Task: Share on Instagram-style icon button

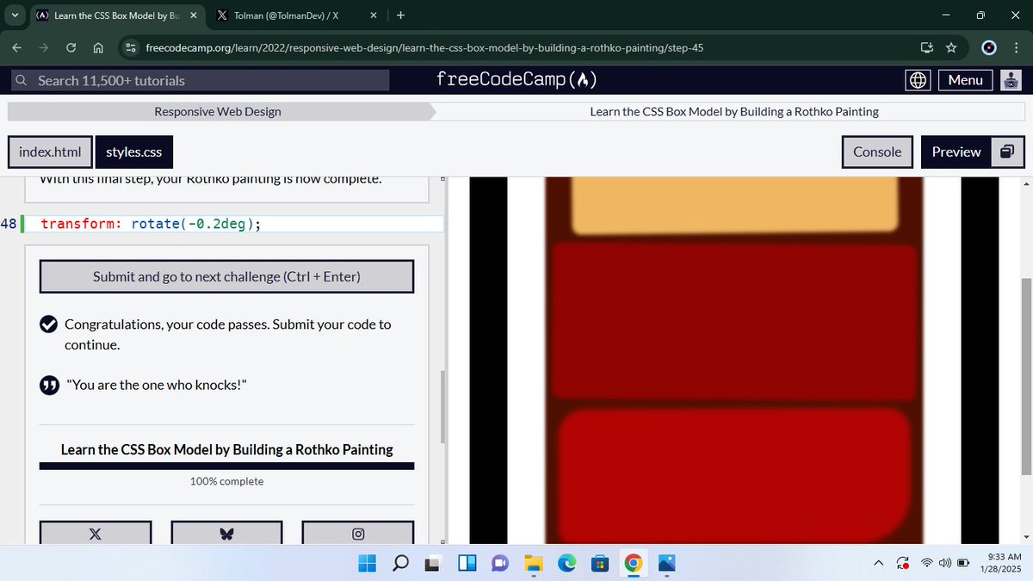Action: [358, 534]
